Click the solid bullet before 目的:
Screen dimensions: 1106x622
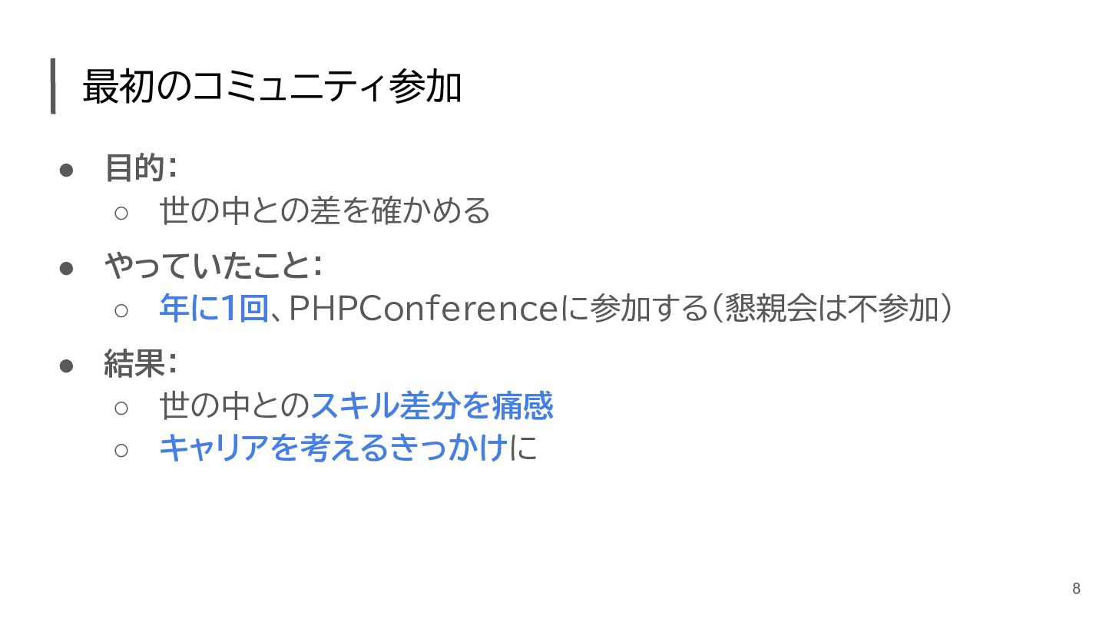pyautogui.click(x=67, y=170)
